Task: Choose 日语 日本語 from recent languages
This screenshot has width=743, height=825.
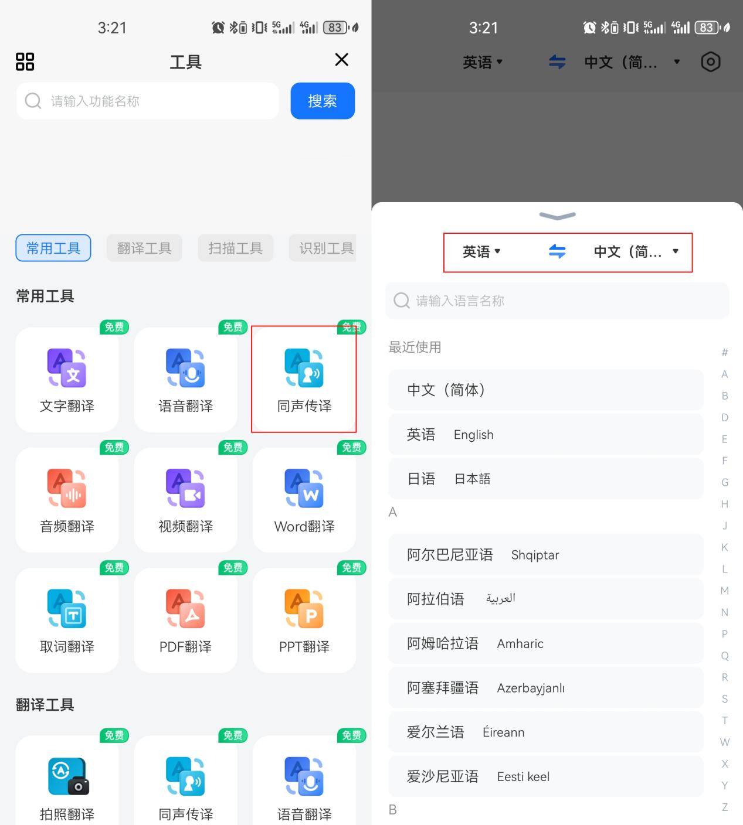Action: pos(545,479)
